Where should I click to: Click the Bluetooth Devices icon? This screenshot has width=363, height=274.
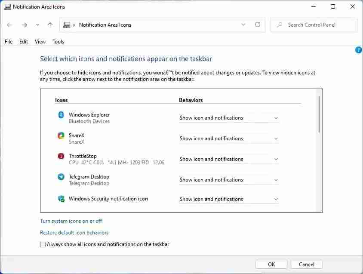pyautogui.click(x=60, y=115)
